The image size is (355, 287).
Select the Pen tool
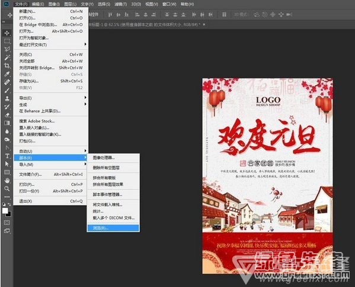(x=7, y=147)
